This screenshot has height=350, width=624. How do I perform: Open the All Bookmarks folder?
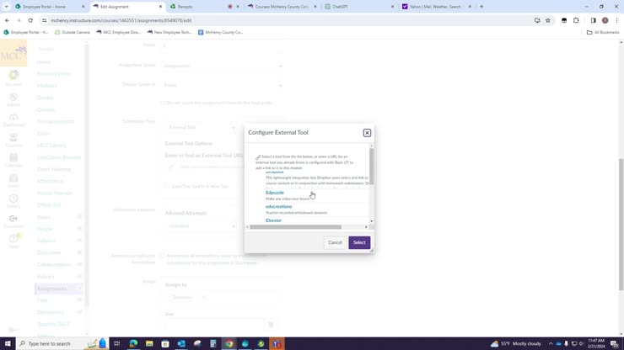(603, 32)
